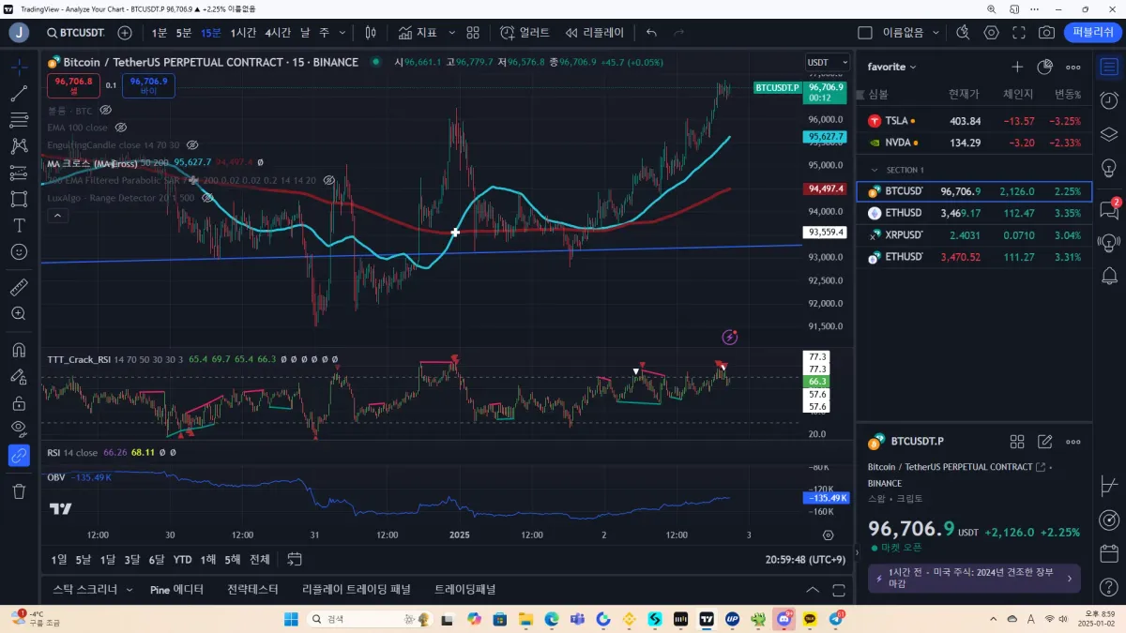Viewport: 1126px width, 633px height.
Task: Toggle visibility of EMA 100 close indicator
Action: (119, 127)
